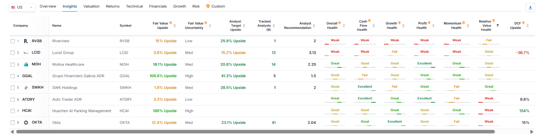Sort by Growth Health arrows

(403, 26)
